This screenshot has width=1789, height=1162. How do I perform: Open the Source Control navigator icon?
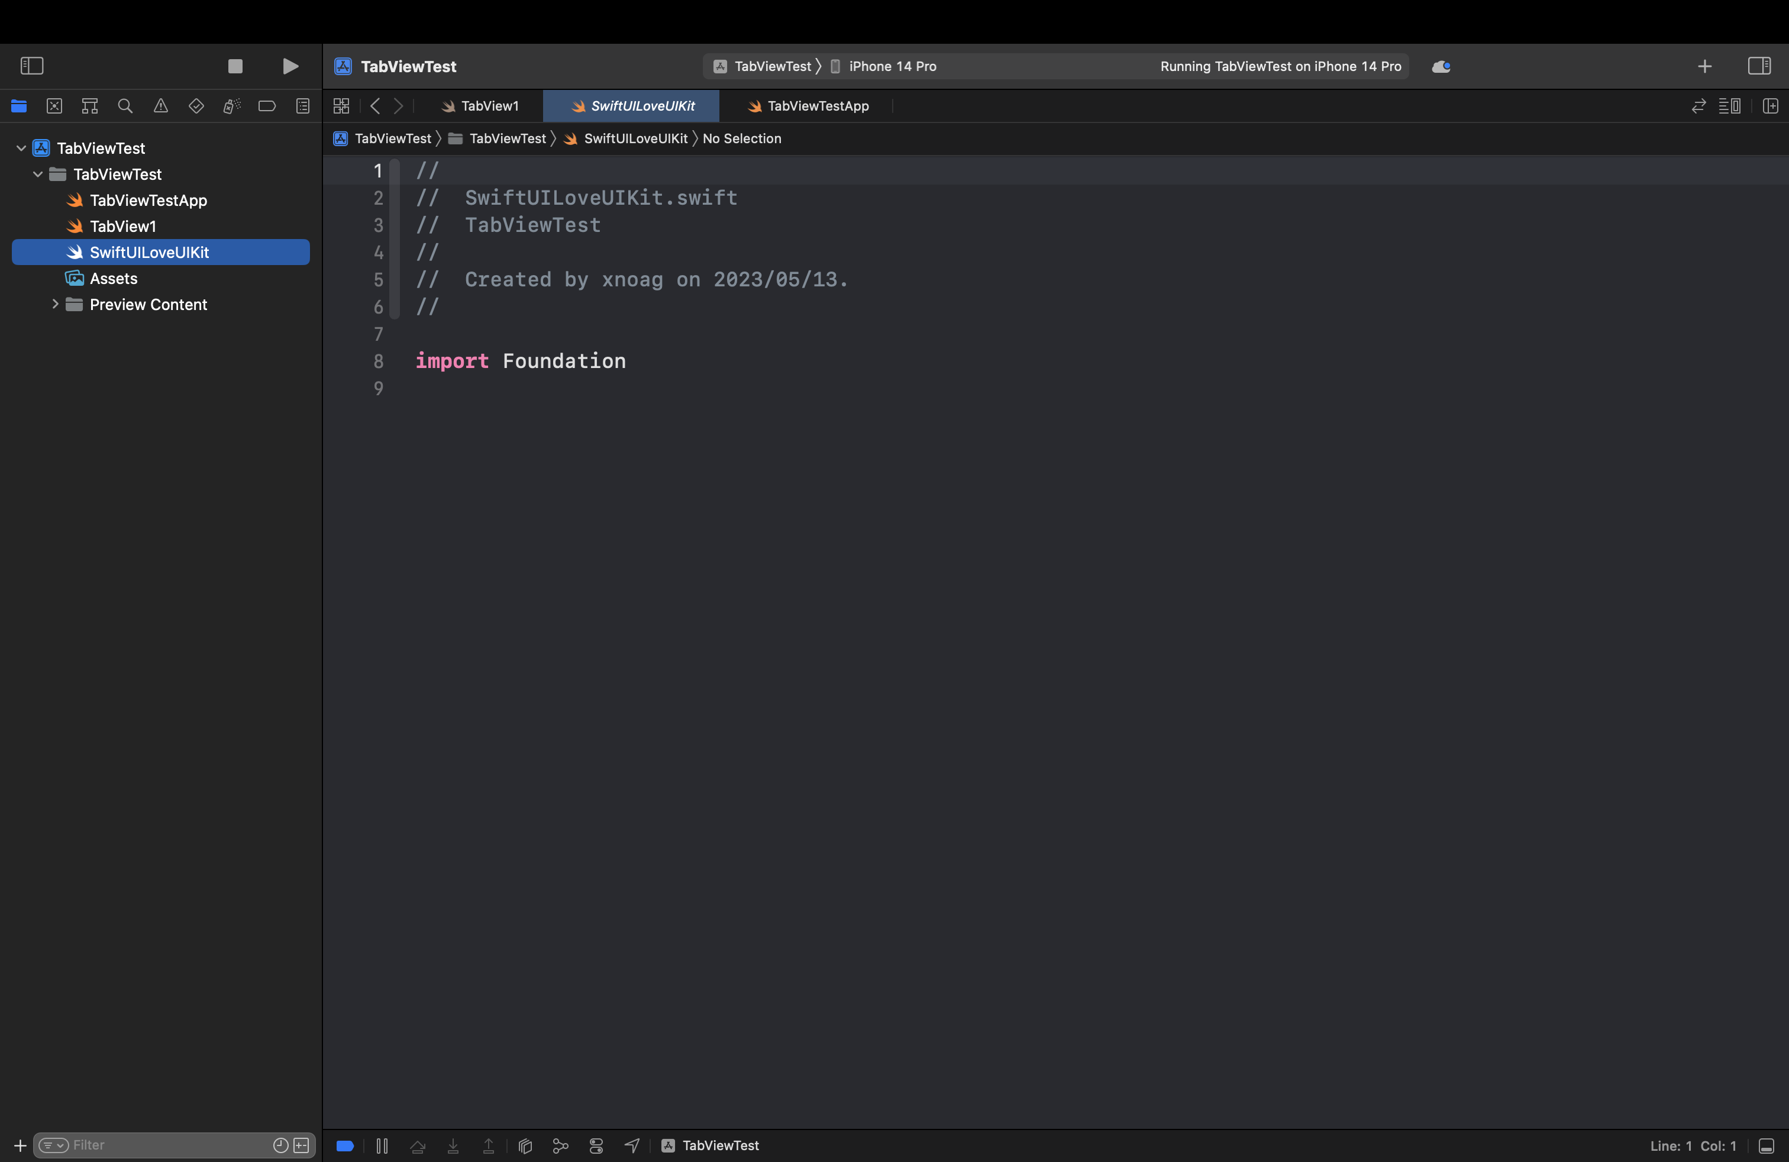(54, 106)
